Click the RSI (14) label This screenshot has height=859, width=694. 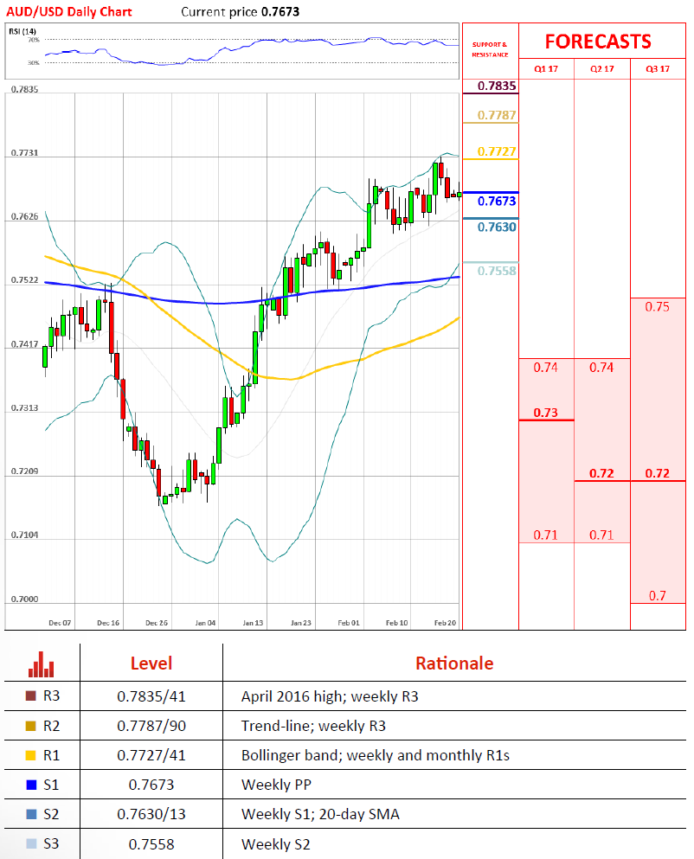[22, 31]
